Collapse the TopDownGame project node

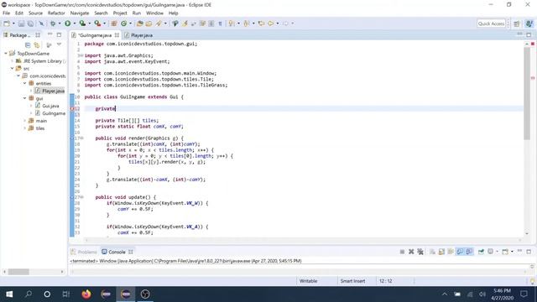coord(6,54)
